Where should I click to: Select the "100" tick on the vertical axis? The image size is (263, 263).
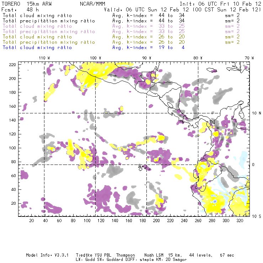(x=12, y=148)
